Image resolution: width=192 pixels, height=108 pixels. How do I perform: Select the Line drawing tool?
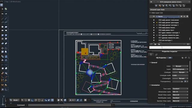(x=2, y=19)
